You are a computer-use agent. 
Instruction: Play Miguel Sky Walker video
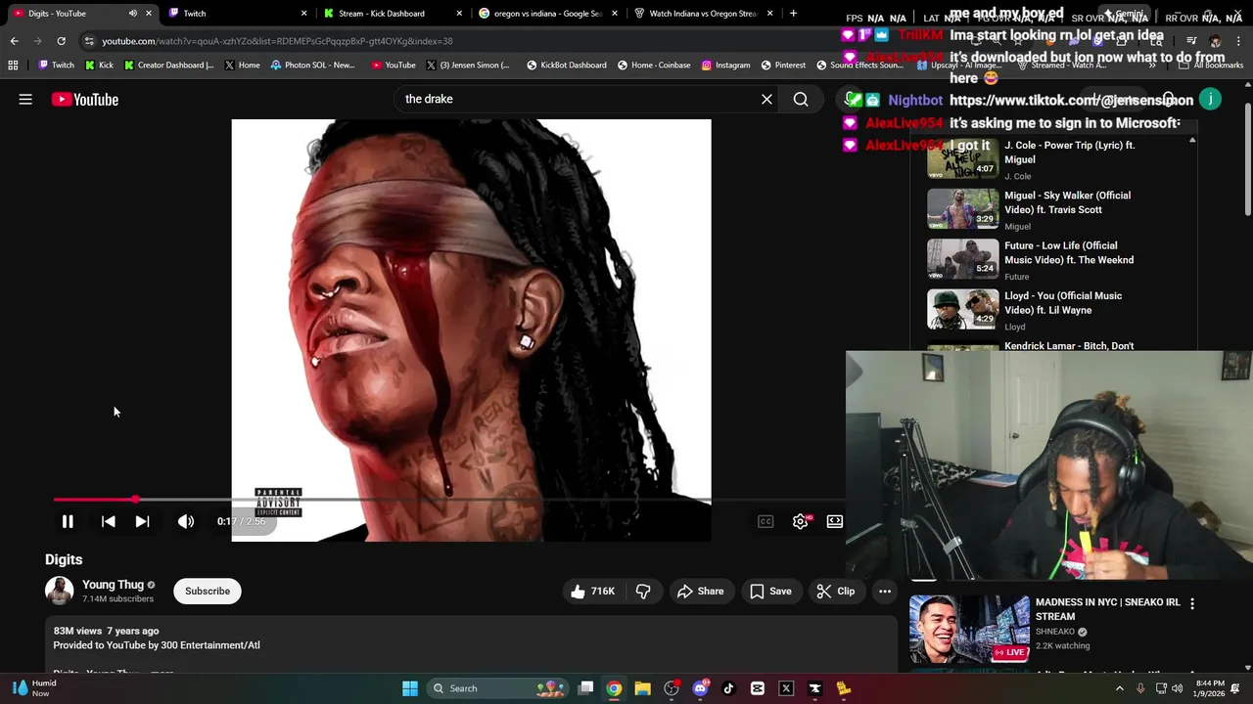[x=963, y=208]
